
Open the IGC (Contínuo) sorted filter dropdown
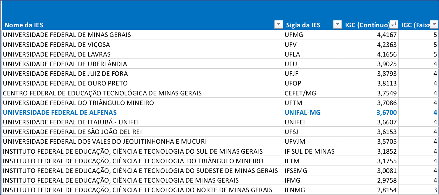[394, 25]
